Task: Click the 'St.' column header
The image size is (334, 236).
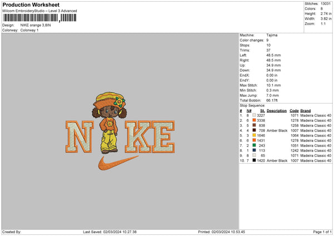Action: (262, 111)
